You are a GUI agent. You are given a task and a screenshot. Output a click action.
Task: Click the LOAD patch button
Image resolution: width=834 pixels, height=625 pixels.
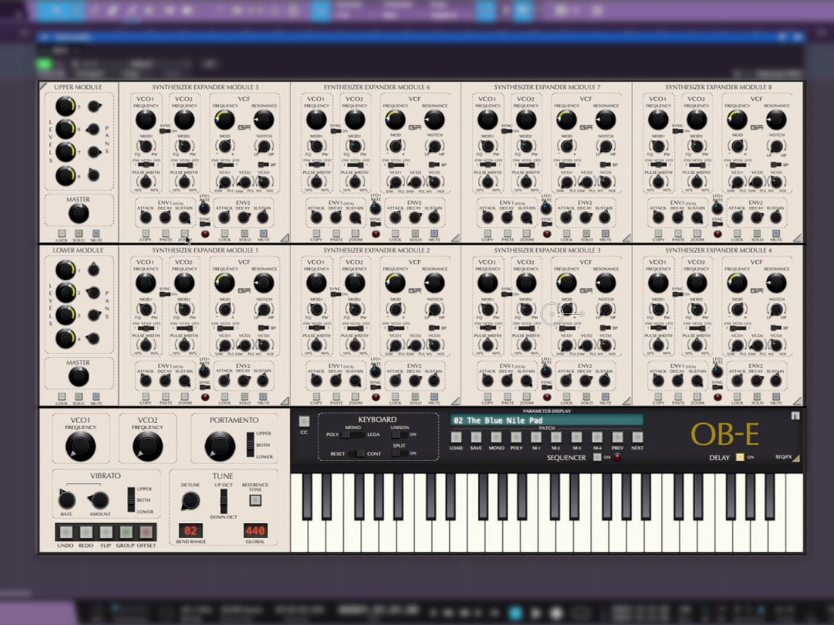point(456,437)
